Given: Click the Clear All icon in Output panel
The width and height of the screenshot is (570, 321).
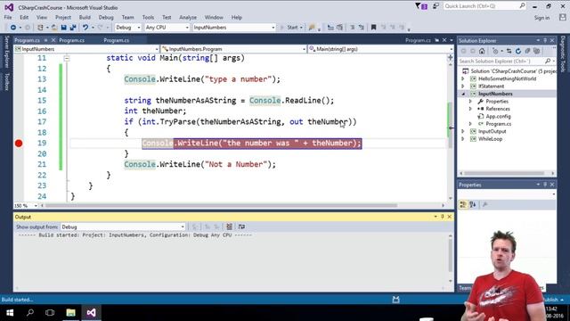Looking at the screenshot, I should pyautogui.click(x=229, y=226).
